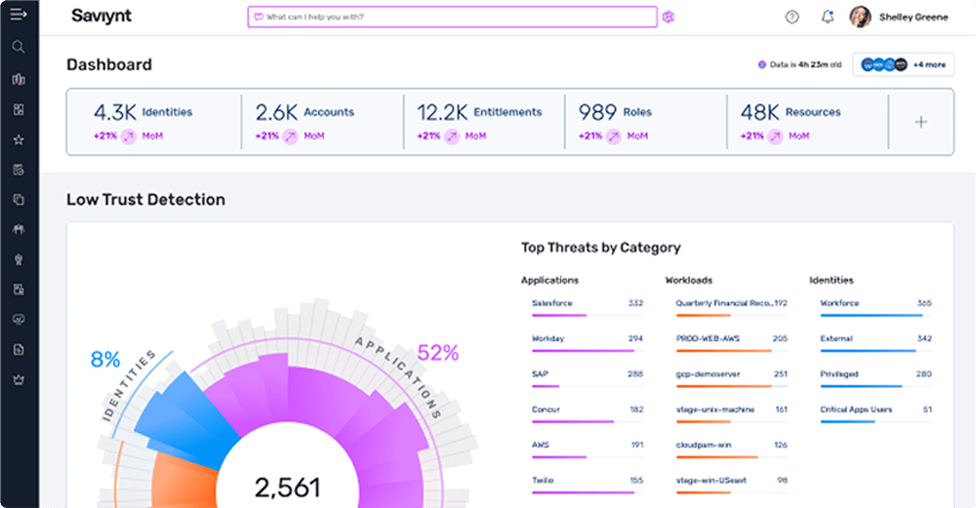Click the binoculars sidebar icon

pos(19,229)
